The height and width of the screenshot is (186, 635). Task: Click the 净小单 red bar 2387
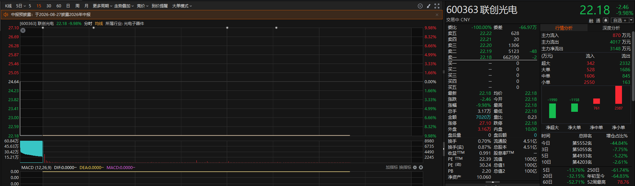[x=619, y=95]
